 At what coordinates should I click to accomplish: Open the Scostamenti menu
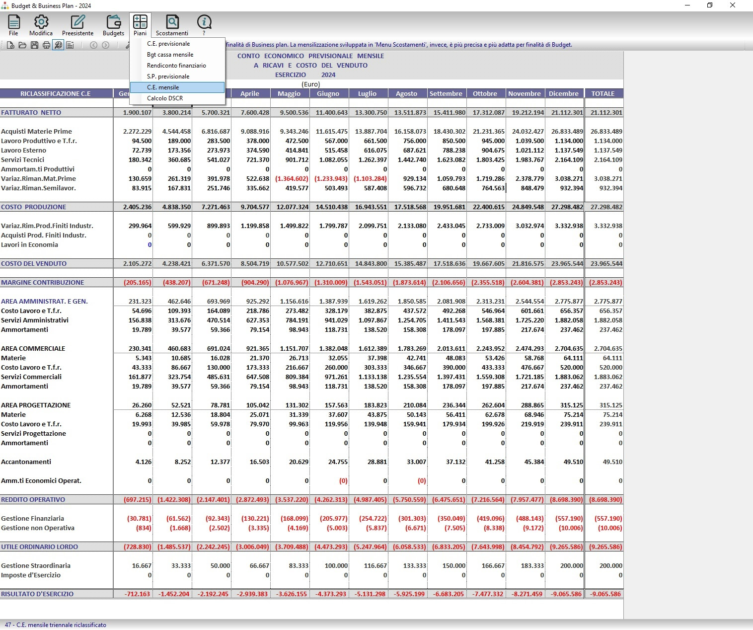(172, 25)
